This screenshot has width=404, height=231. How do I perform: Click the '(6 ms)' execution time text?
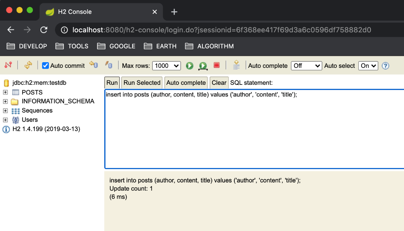118,197
